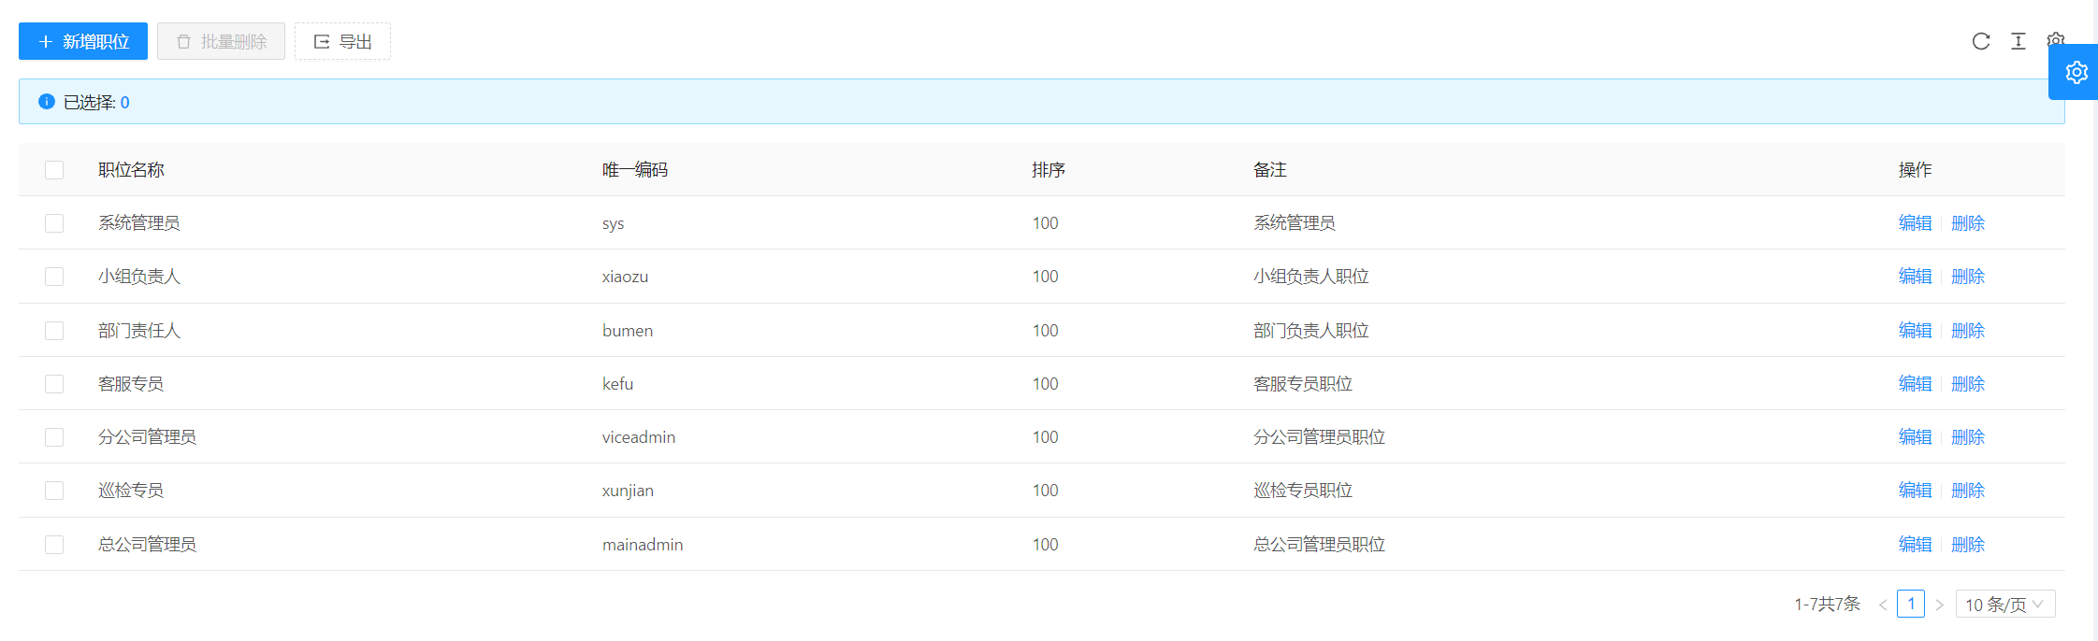Image resolution: width=2098 pixels, height=641 pixels.
Task: Edit the 总公司管理员 row
Action: point(1915,544)
